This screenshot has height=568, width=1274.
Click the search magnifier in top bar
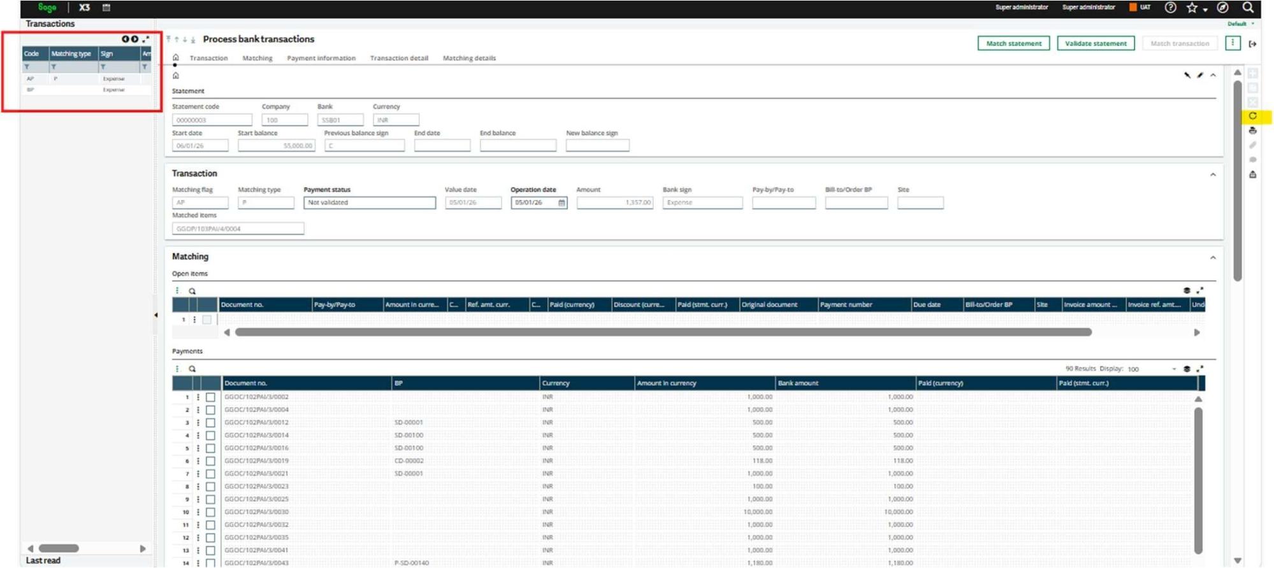[x=1247, y=8]
